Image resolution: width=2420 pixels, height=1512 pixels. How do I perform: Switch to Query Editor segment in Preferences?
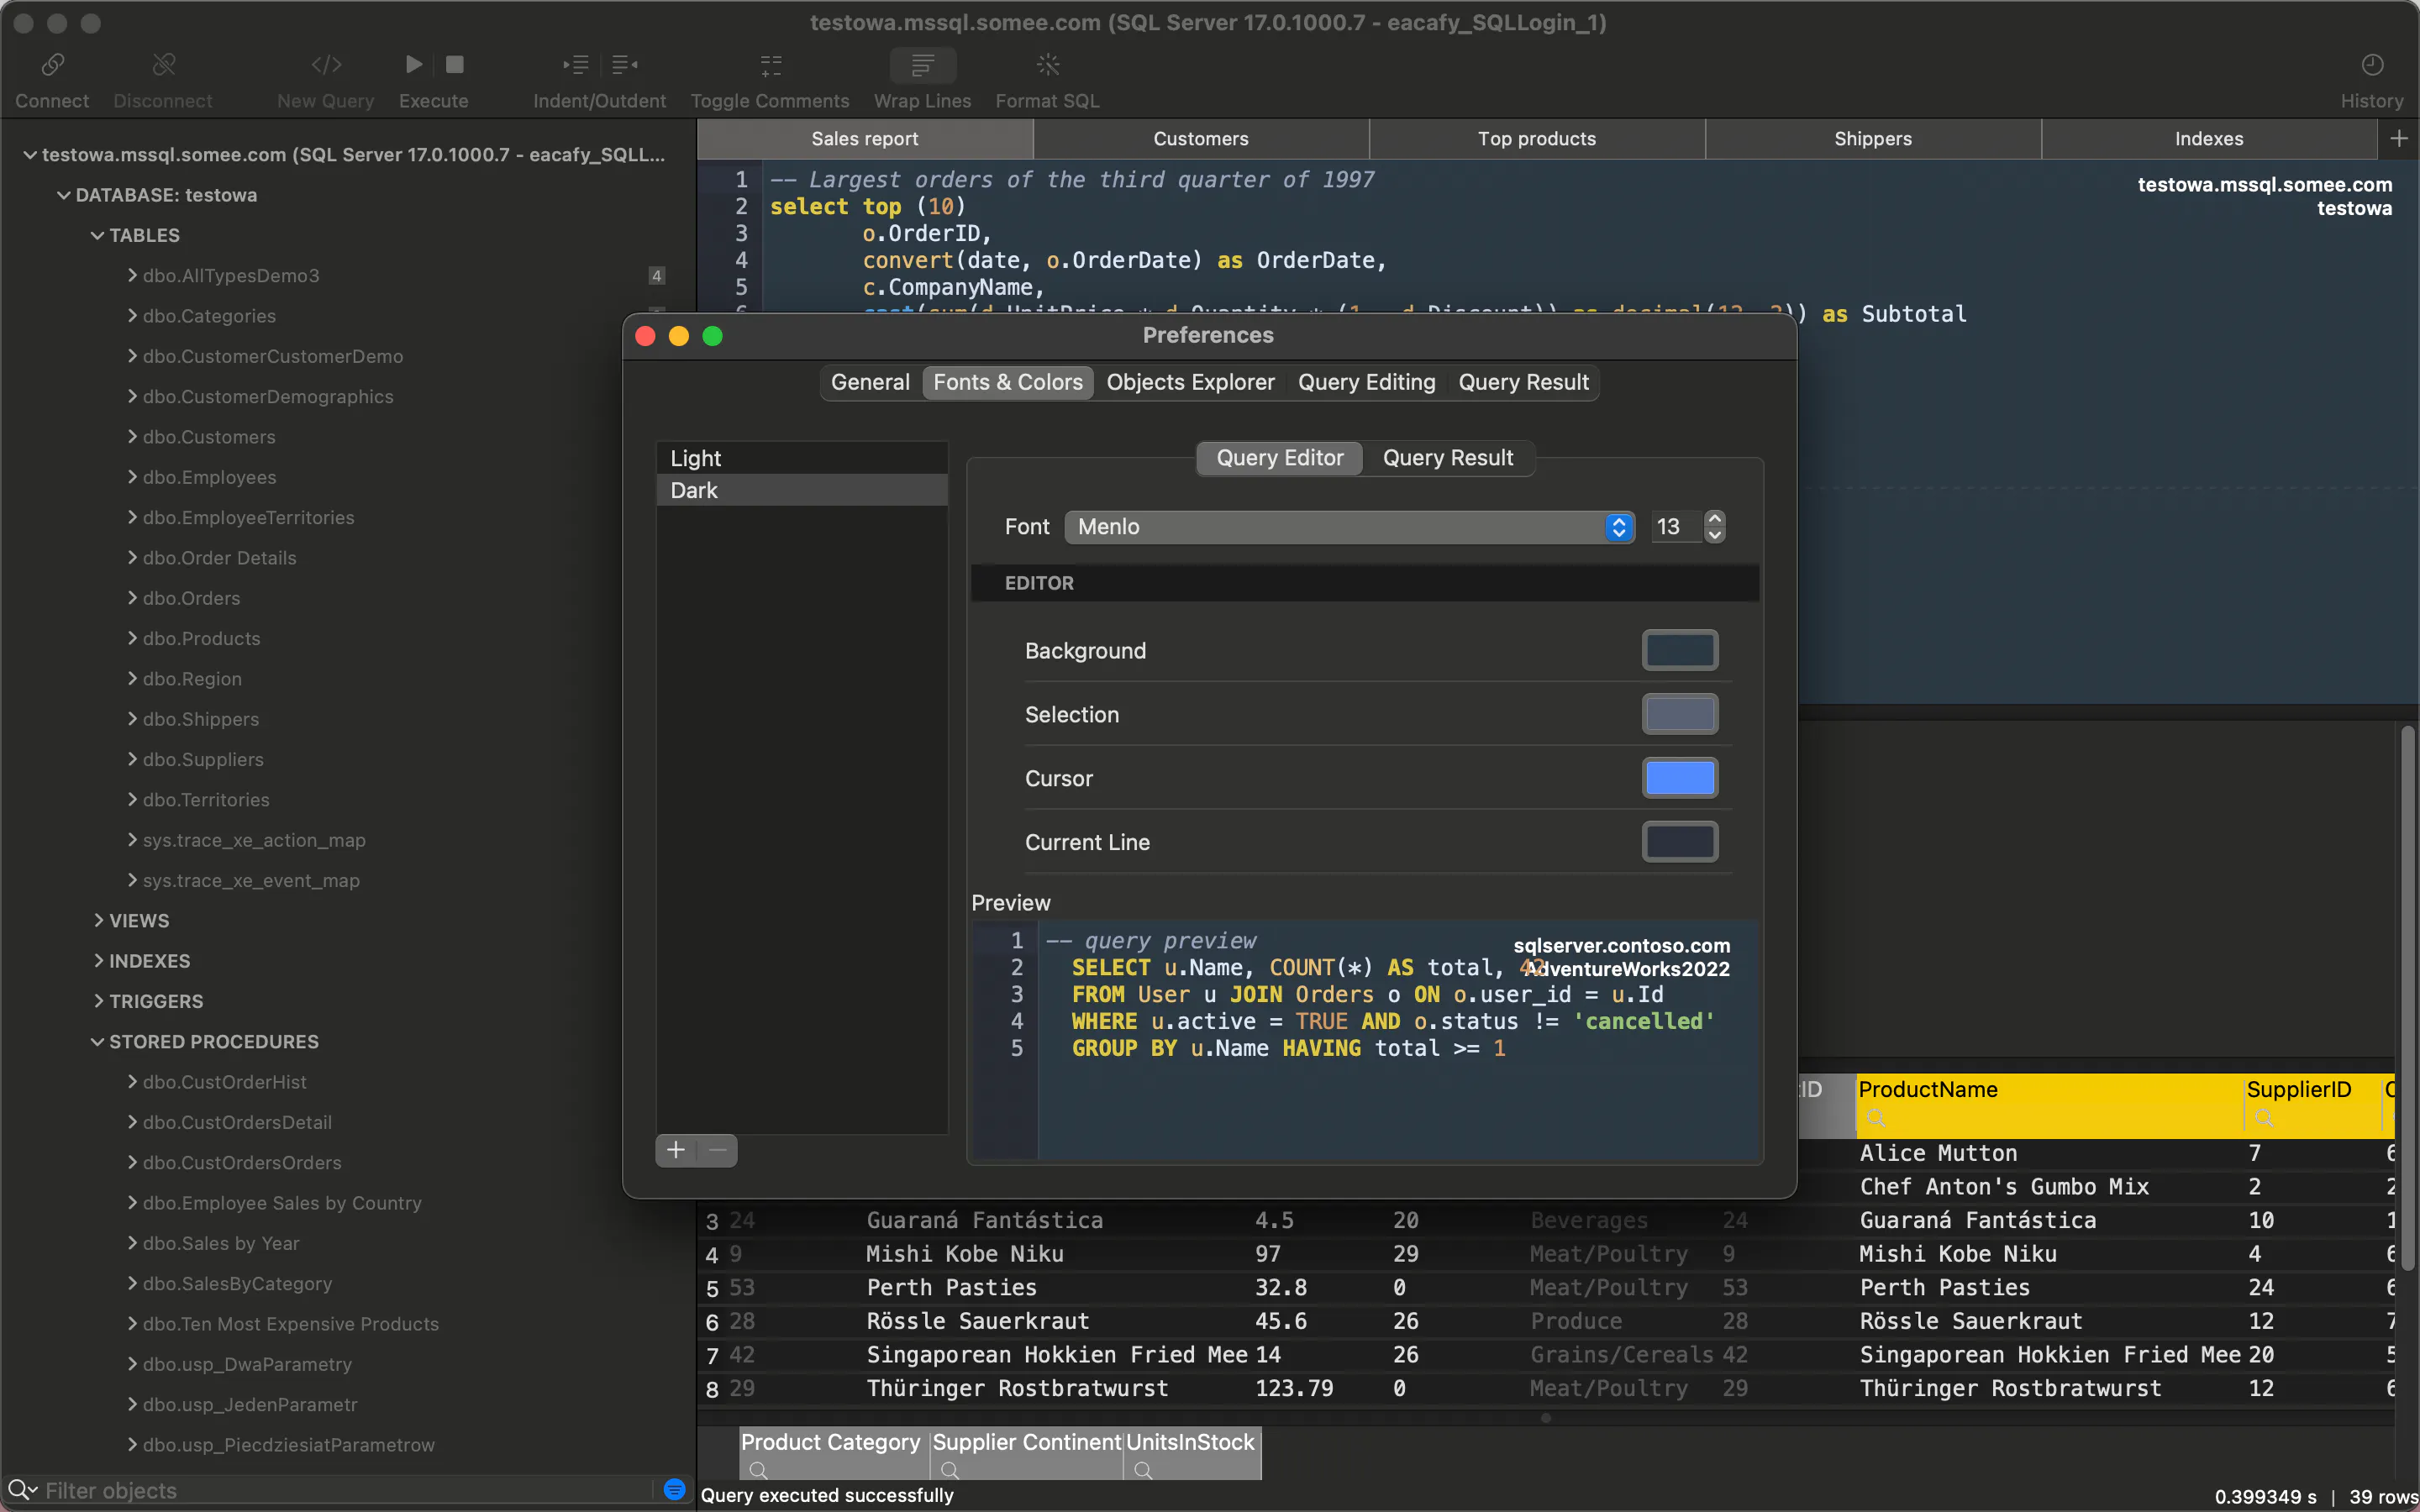point(1279,458)
